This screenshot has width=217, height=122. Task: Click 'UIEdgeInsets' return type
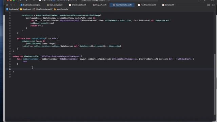(x=184, y=59)
